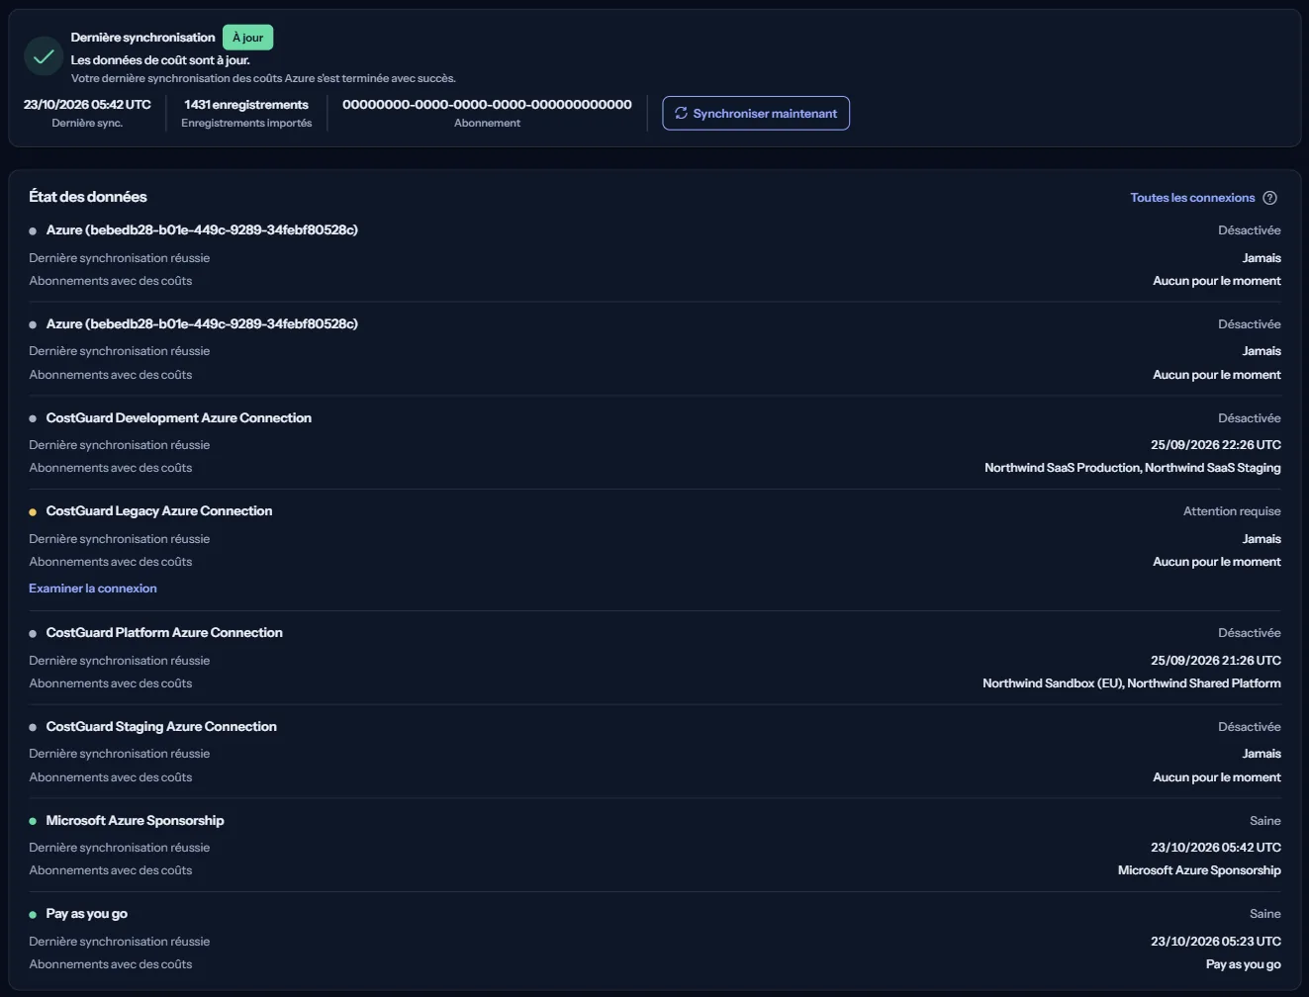Open the Toutes les connexions link
Screen dimensions: 1309x997
(1192, 198)
